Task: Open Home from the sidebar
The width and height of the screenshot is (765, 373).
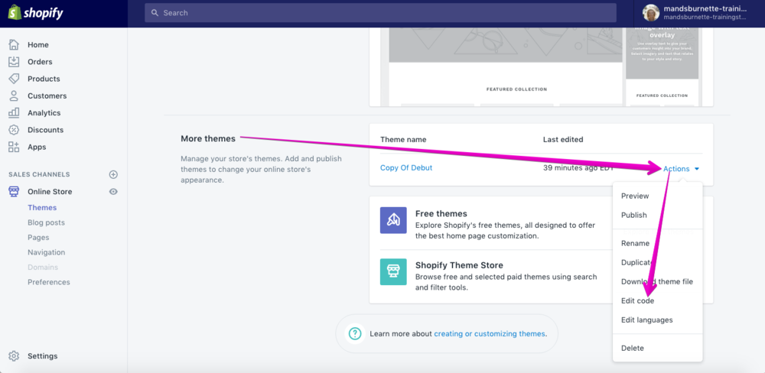Action: click(x=37, y=45)
